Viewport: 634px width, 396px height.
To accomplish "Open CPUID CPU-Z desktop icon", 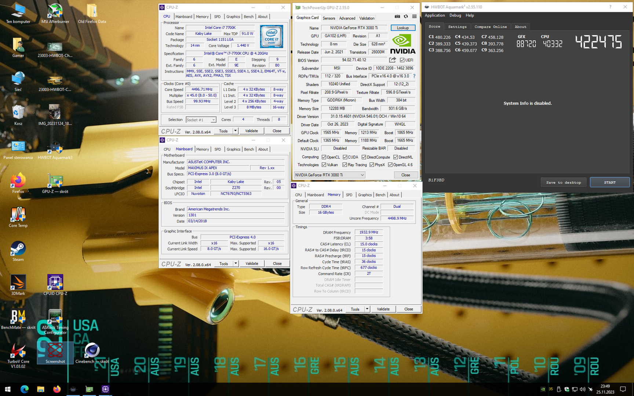I will tap(55, 285).
